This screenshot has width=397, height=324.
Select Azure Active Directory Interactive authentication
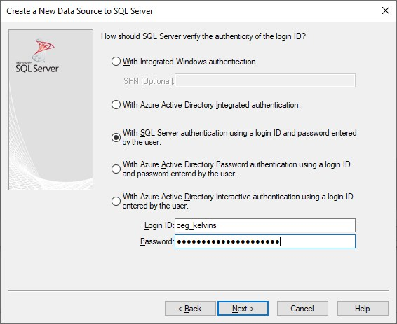pyautogui.click(x=116, y=201)
